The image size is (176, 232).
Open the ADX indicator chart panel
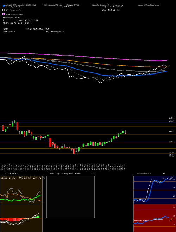[x=21, y=190]
